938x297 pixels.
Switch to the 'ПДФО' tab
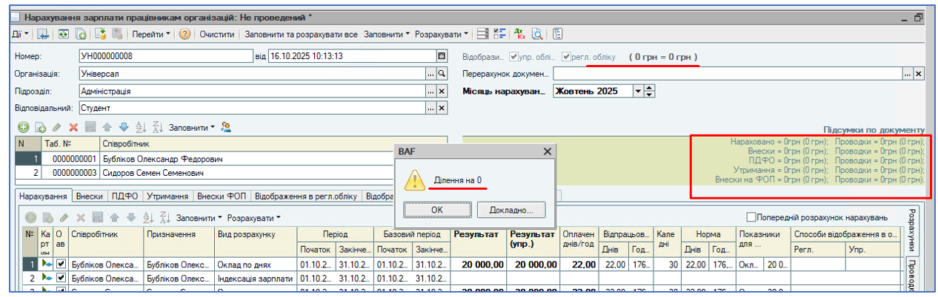pos(125,197)
